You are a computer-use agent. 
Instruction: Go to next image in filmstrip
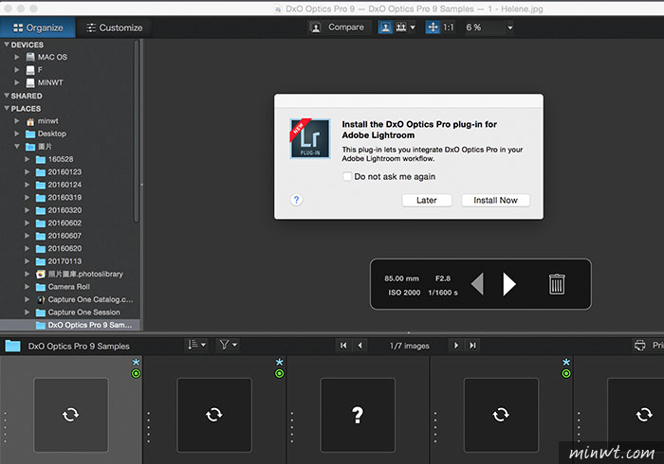[x=456, y=346]
